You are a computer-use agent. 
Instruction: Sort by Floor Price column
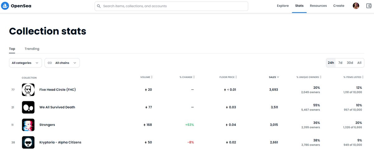click(228, 77)
